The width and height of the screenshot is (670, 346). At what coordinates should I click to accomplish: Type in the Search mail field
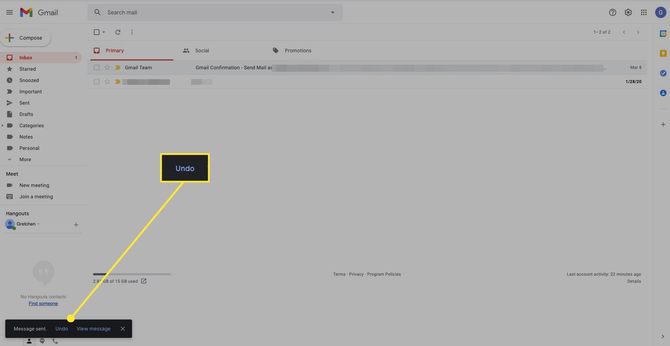click(x=215, y=12)
